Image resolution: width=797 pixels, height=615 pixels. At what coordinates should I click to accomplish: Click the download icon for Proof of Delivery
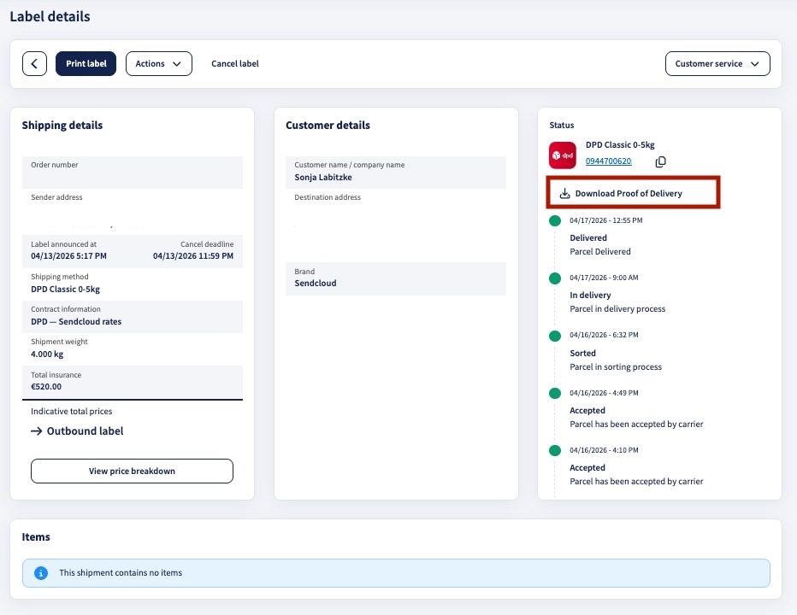(x=564, y=194)
